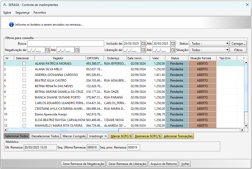Click Pendente status for ALANA SILVA MELO

click(x=177, y=69)
